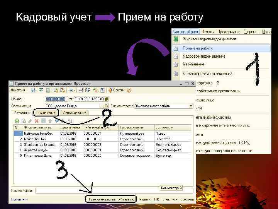Screen dimensions: 278x209
Task: Click the green Add row icon
Action: (x=17, y=121)
